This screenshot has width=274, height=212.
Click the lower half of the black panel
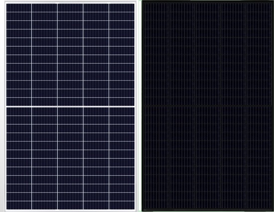(208, 158)
